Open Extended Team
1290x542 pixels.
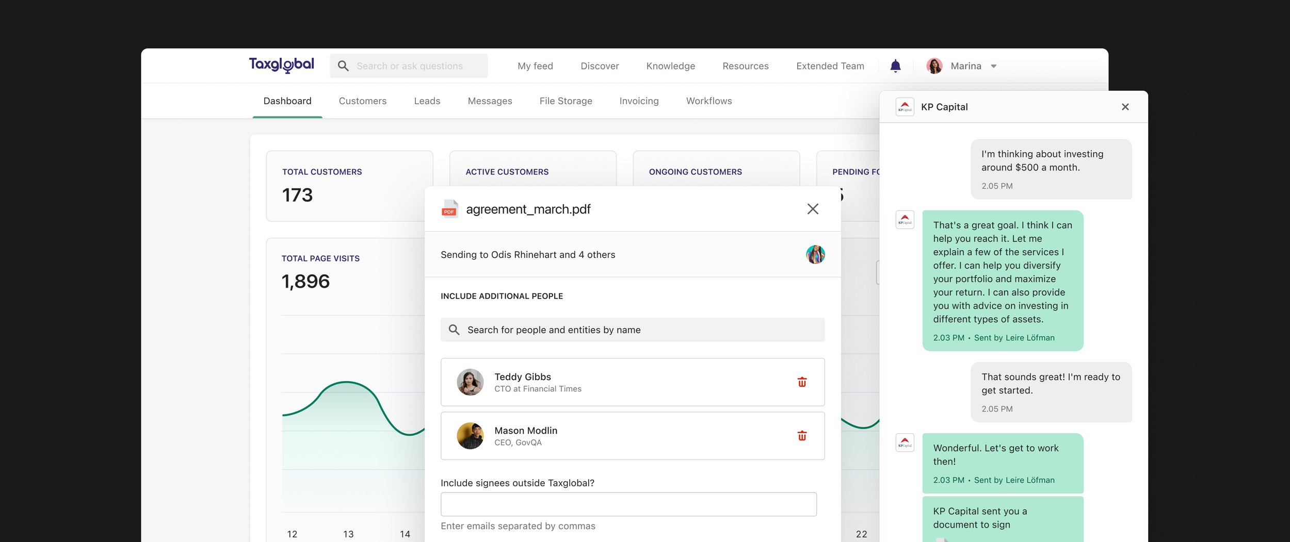pyautogui.click(x=830, y=66)
